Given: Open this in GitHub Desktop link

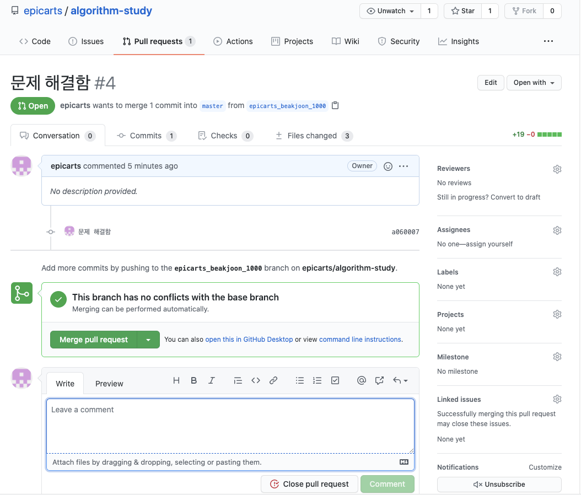Looking at the screenshot, I should [x=249, y=340].
